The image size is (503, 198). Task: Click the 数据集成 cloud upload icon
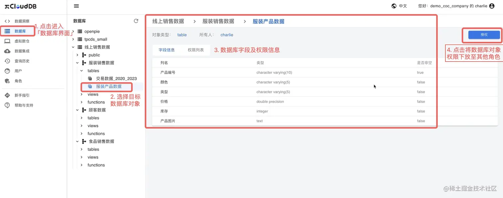(7, 51)
